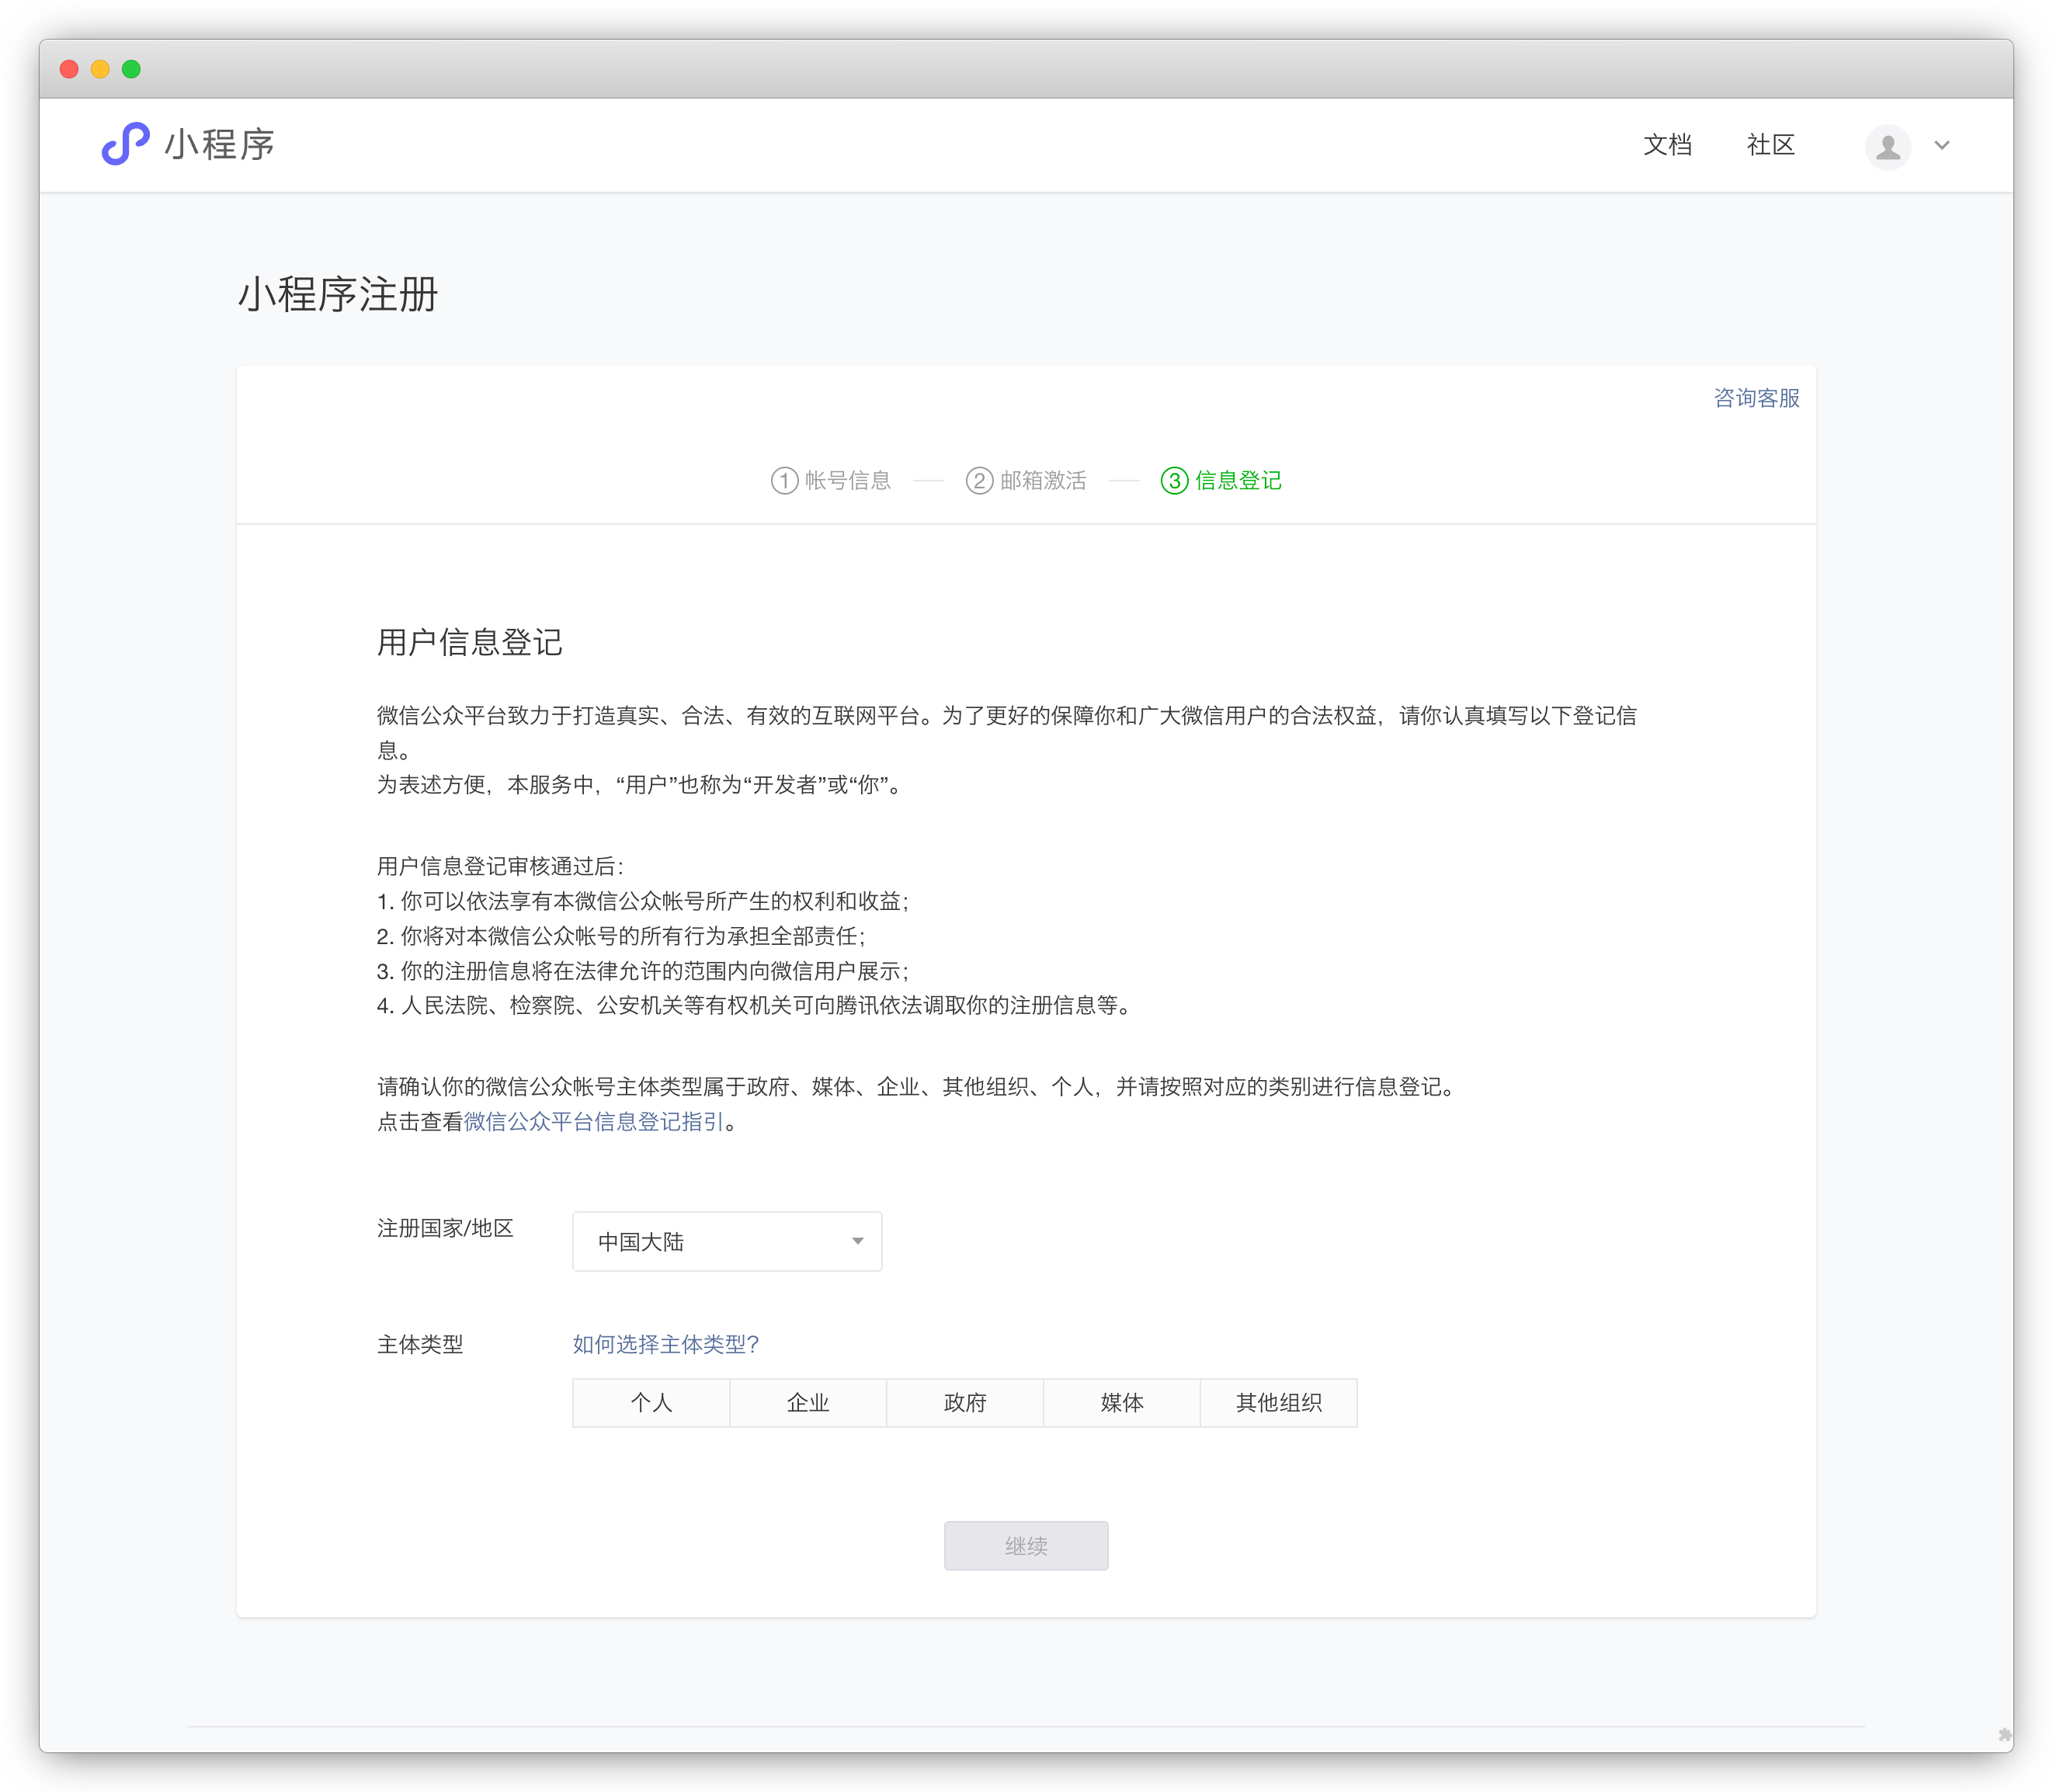Click the yellow window minimize button
The image size is (2053, 1792).
100,69
